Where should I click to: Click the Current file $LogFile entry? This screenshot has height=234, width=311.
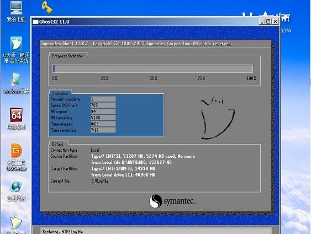[100, 181]
